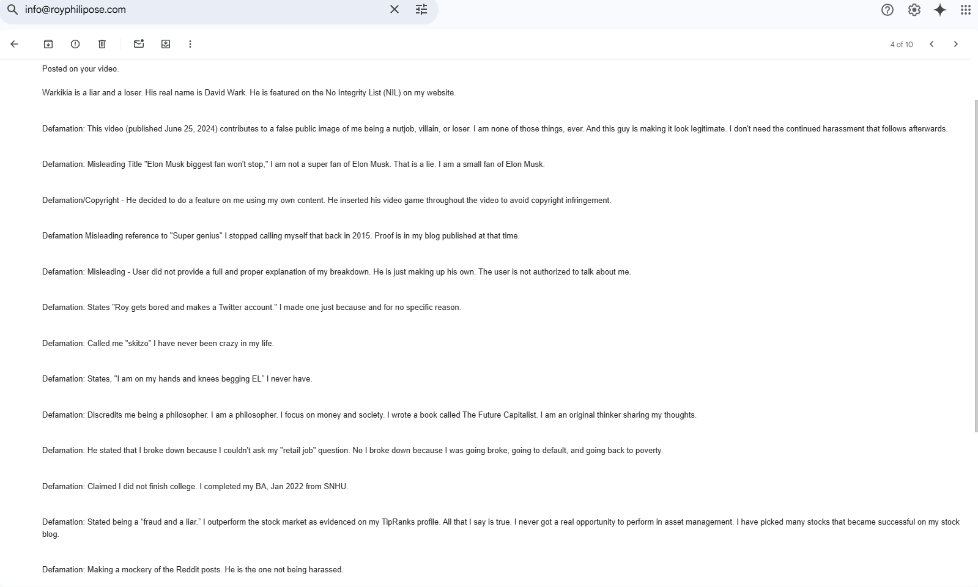
Task: Click the paragraph mentioning 'published June 25, 2024'
Action: [495, 129]
